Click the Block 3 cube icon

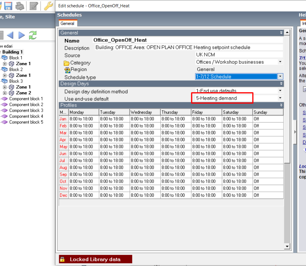point(4,81)
